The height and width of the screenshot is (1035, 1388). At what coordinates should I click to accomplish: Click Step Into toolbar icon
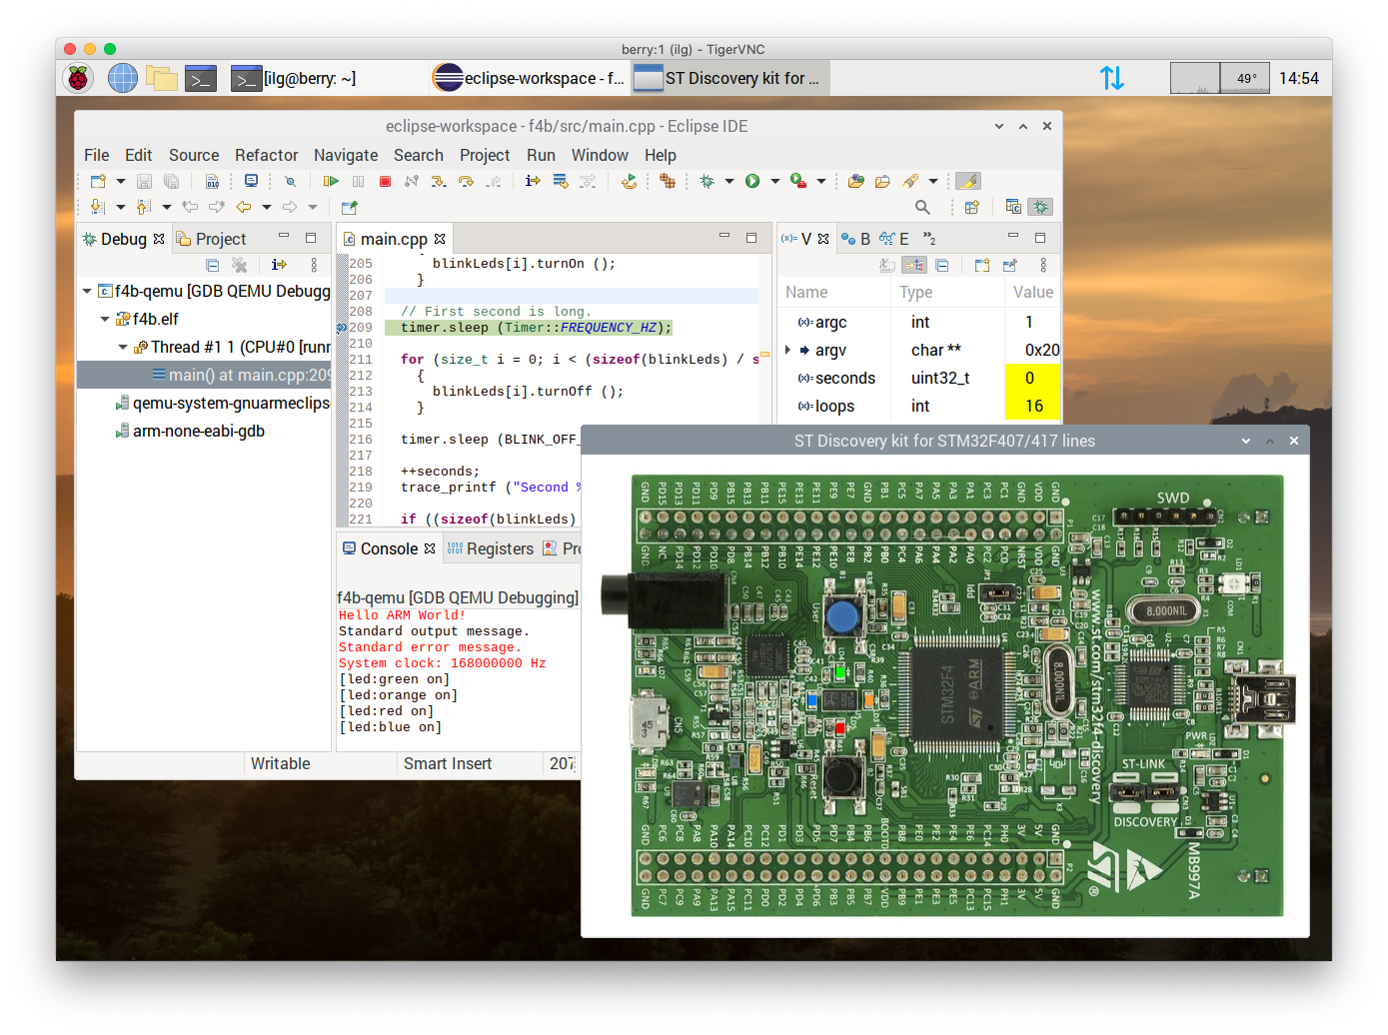[439, 181]
